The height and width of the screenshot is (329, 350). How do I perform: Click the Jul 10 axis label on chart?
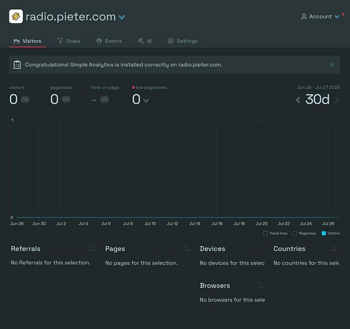150,224
